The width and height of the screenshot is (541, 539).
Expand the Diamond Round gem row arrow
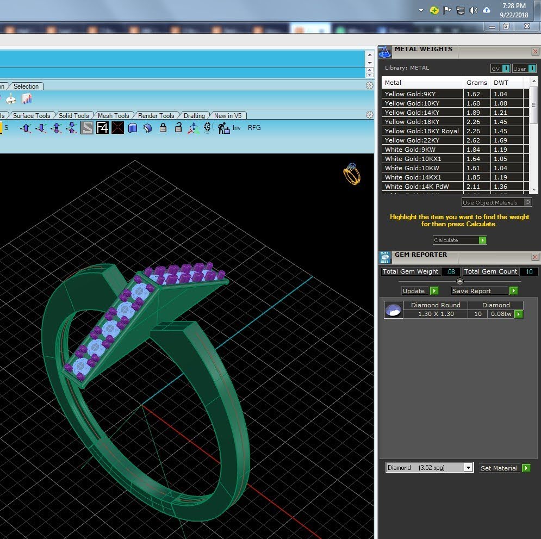click(x=519, y=314)
